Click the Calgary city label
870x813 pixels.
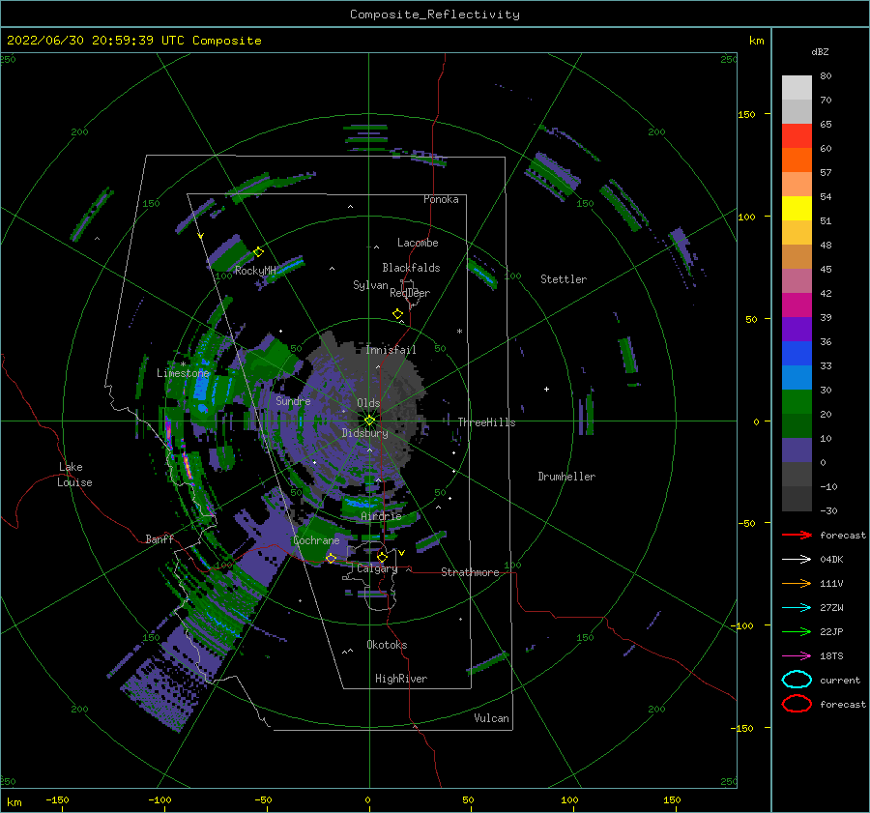[x=377, y=568]
